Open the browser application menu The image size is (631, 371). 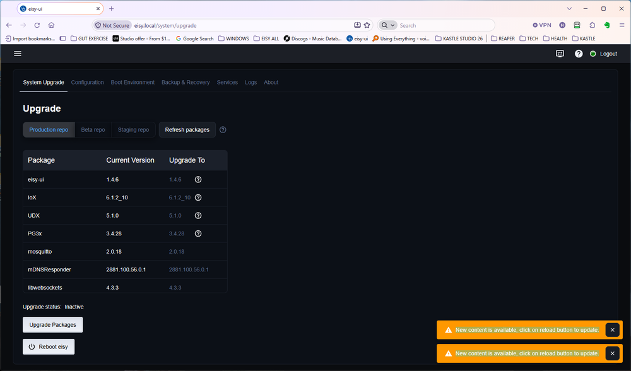coord(622,25)
